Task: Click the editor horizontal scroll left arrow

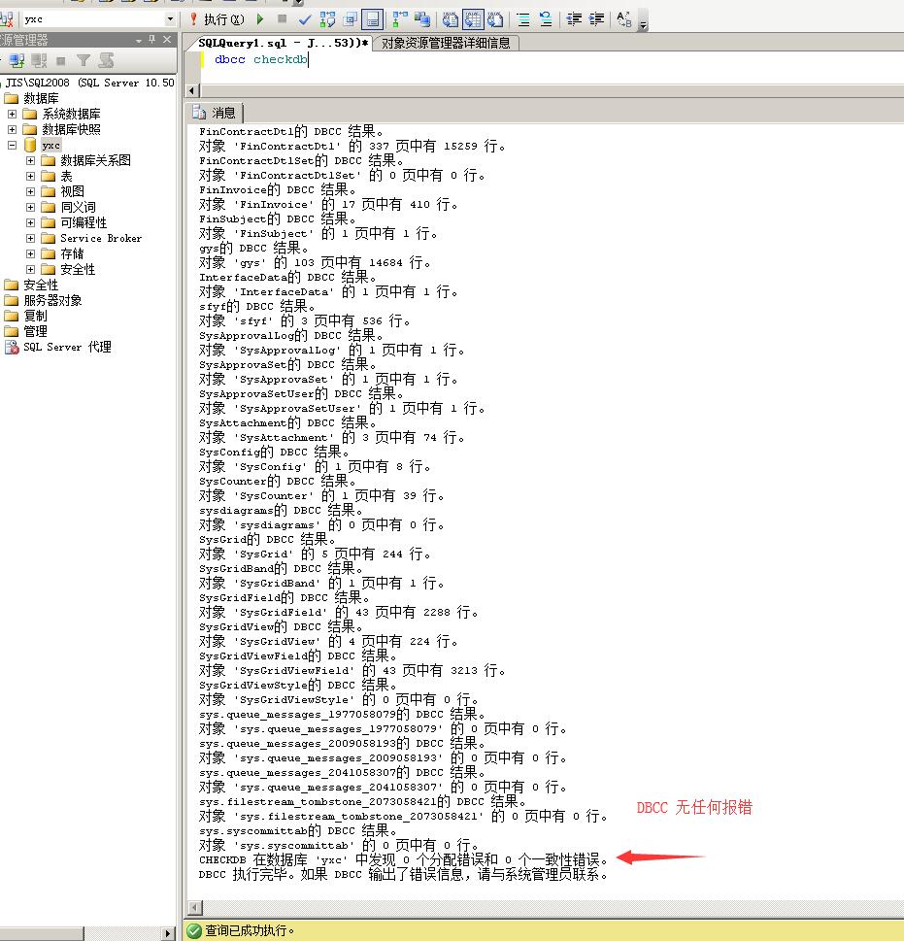Action: [x=192, y=90]
